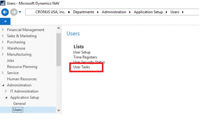Click navigation pane scroll up arrow
The height and width of the screenshot is (127, 201).
59,28
